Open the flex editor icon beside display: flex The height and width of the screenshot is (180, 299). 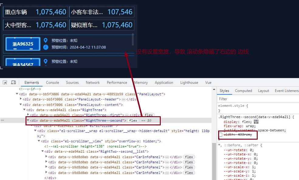click(x=256, y=122)
